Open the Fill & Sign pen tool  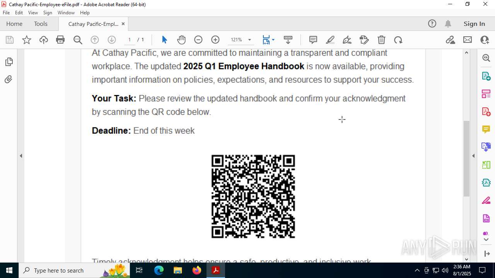(347, 40)
